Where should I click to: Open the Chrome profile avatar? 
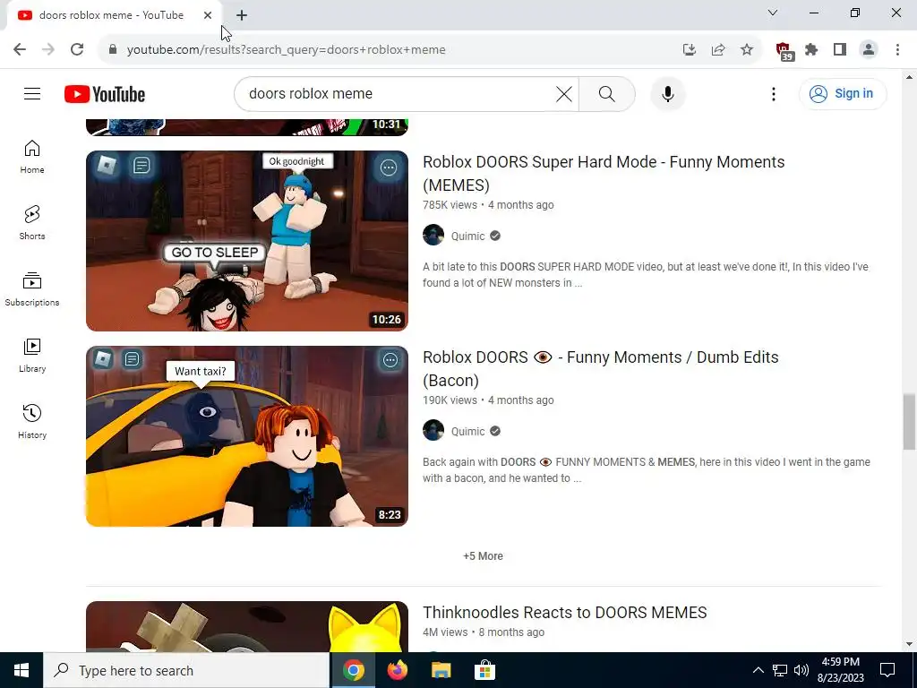click(x=869, y=49)
